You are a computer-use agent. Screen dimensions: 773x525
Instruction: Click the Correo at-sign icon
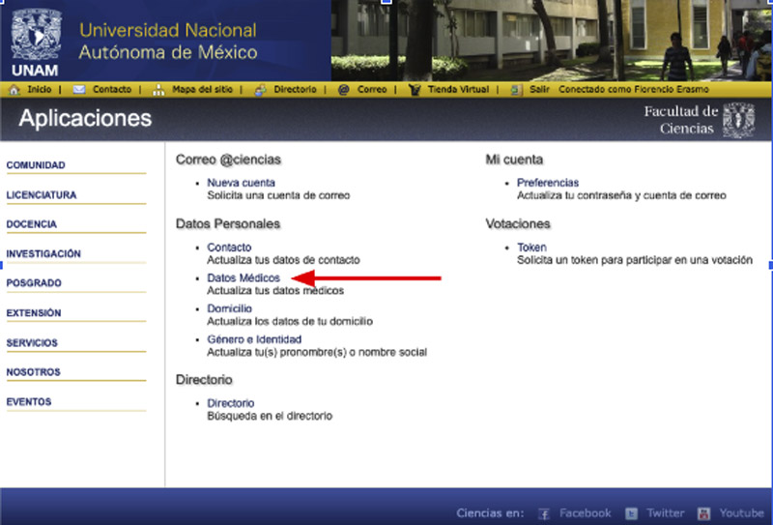(x=344, y=90)
